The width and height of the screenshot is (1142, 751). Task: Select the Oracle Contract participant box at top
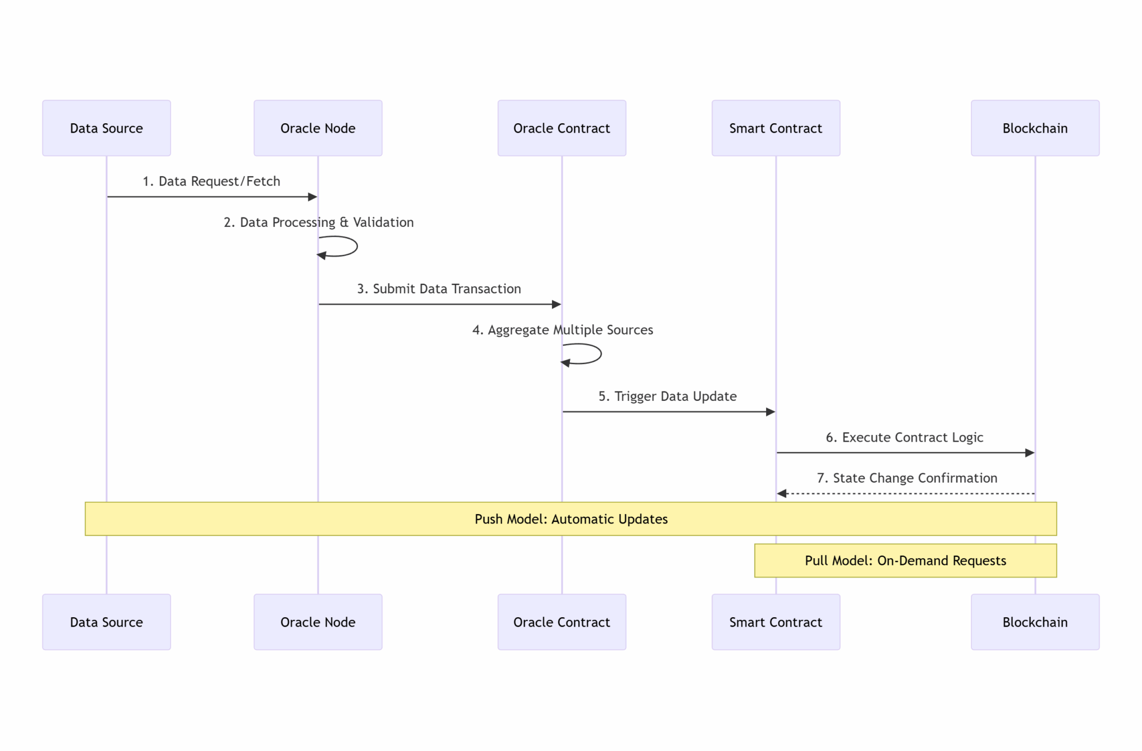562,128
